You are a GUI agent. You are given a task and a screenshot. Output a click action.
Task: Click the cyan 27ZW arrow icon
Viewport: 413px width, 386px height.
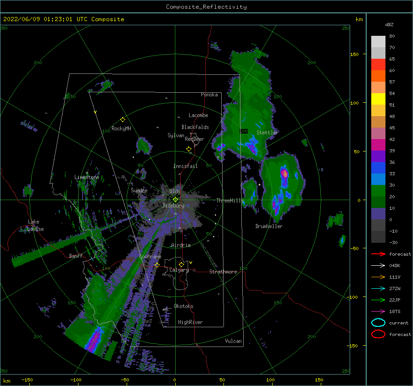point(378,289)
